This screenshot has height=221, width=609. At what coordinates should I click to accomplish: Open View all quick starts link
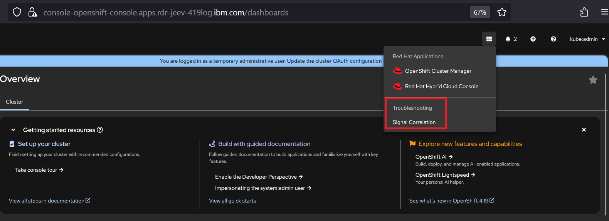pyautogui.click(x=232, y=201)
